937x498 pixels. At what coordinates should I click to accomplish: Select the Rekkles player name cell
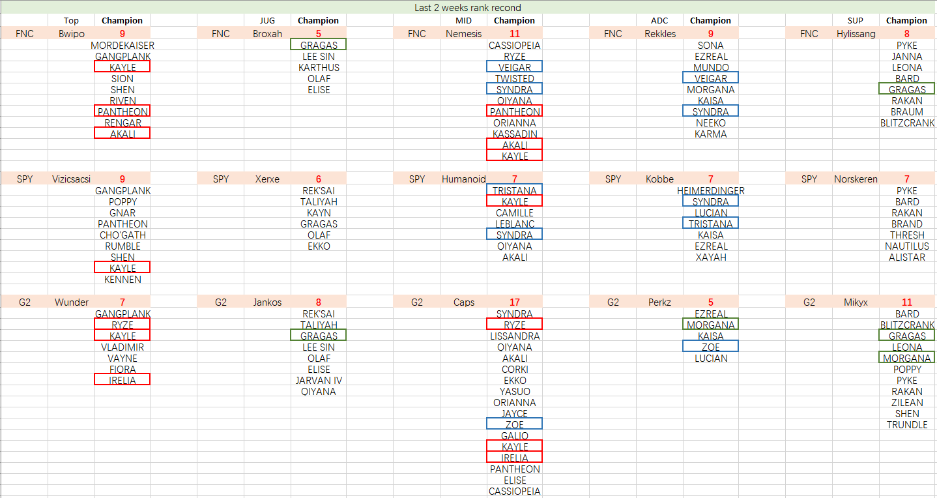659,34
